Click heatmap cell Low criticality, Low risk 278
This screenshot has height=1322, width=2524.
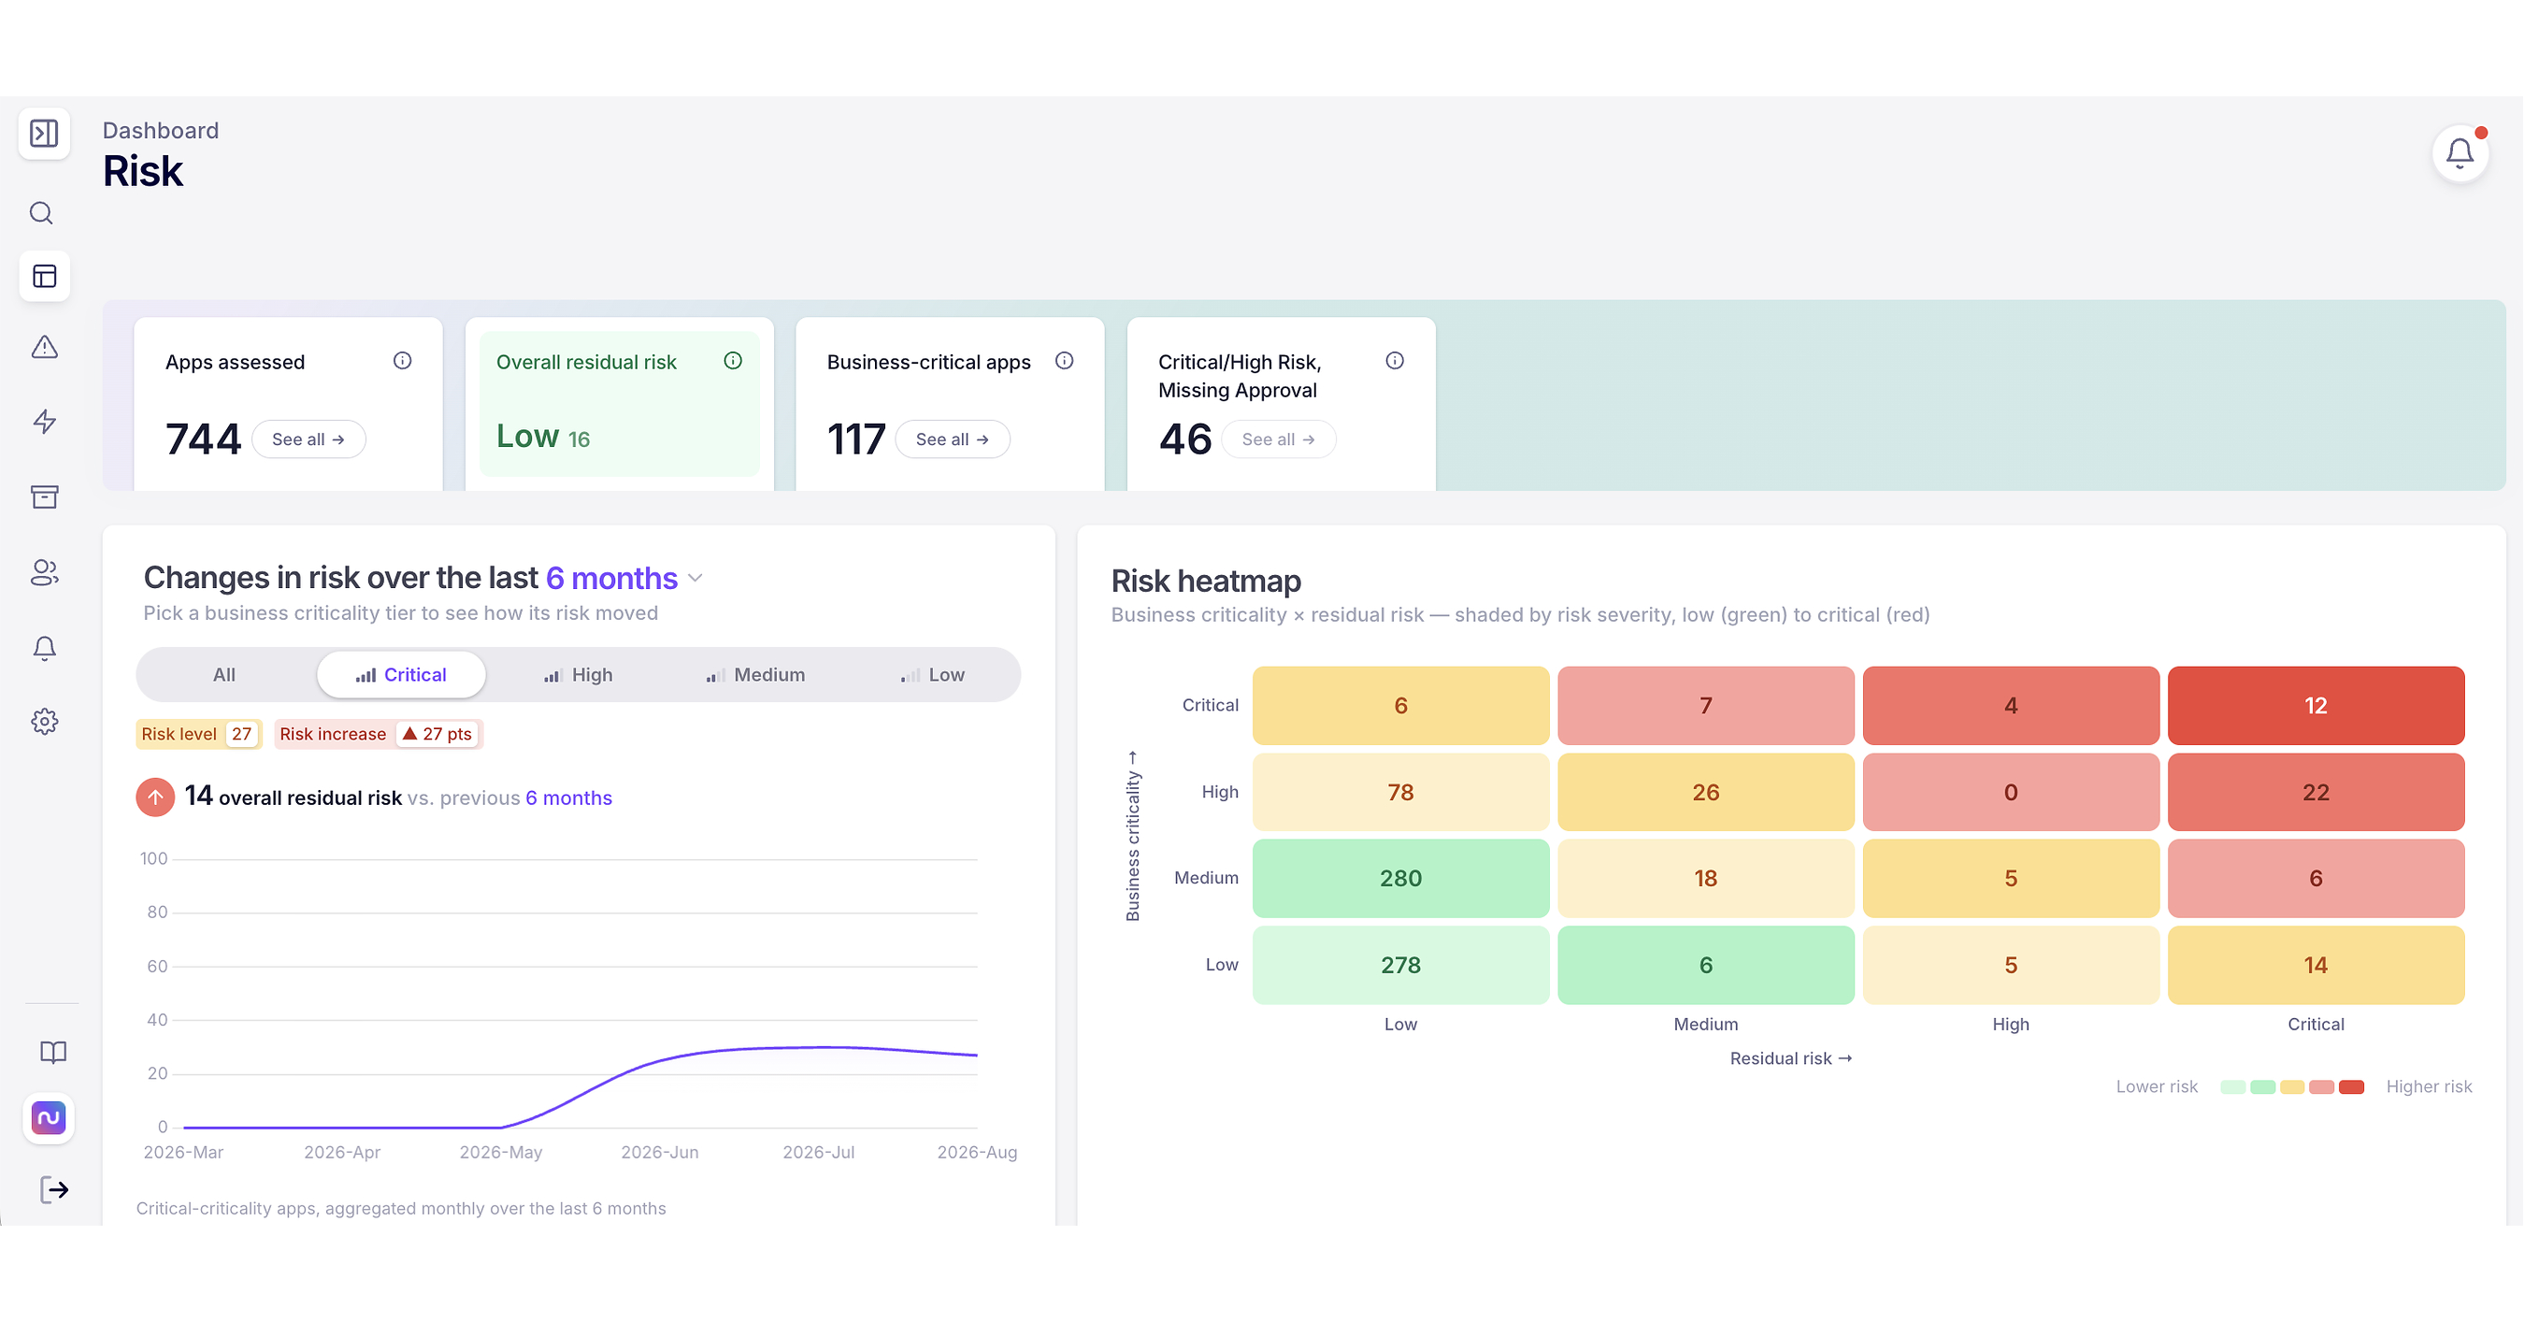click(x=1401, y=965)
